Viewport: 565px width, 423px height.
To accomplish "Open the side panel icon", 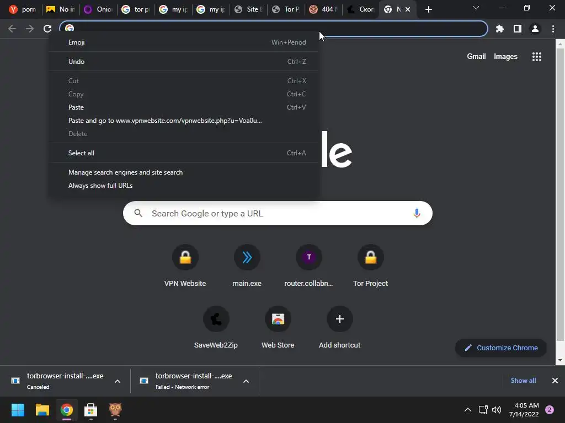I will coord(518,29).
